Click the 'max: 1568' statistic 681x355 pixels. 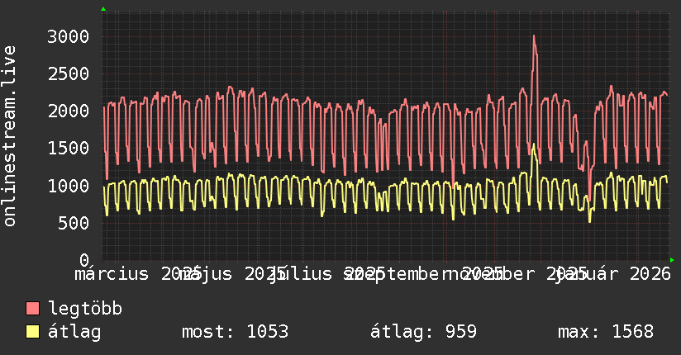click(606, 332)
